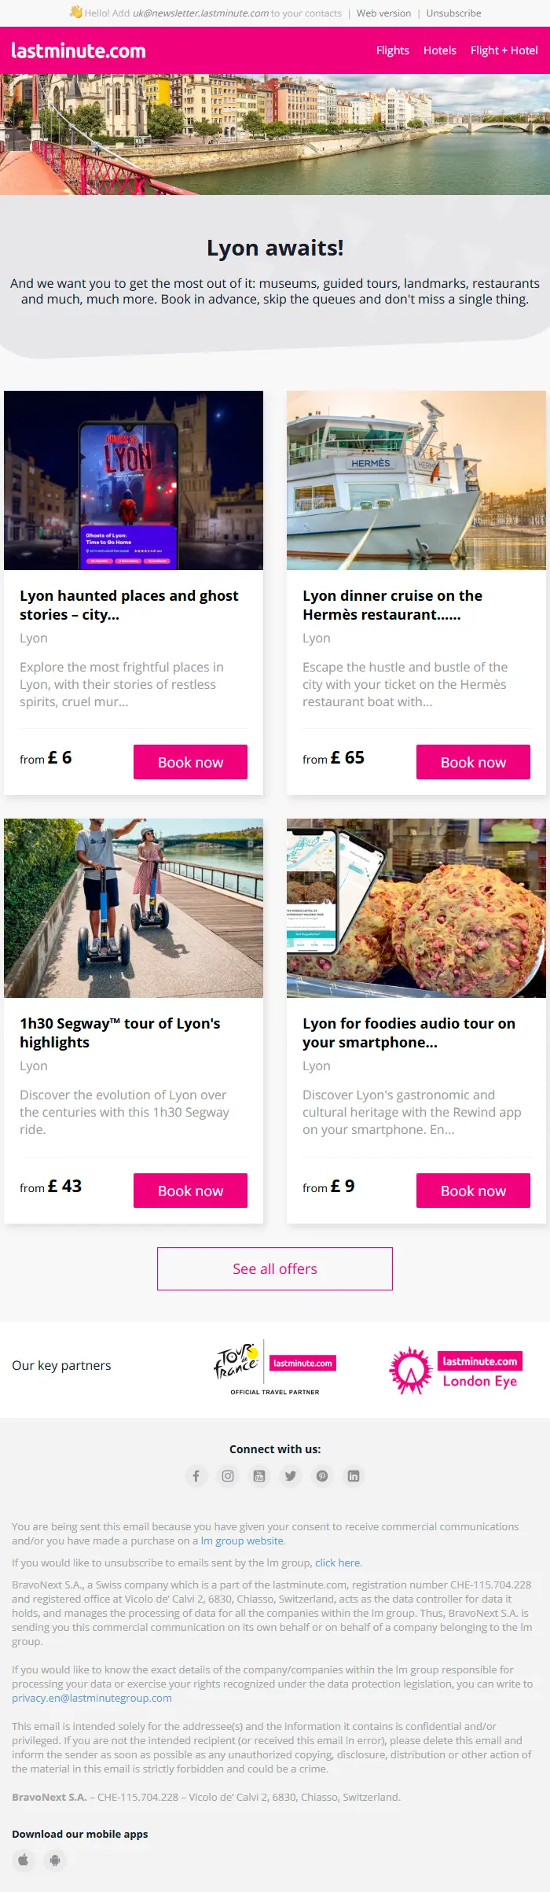Image resolution: width=550 pixels, height=1892 pixels.
Task: Click the privacy email address link
Action: pyautogui.click(x=92, y=1698)
